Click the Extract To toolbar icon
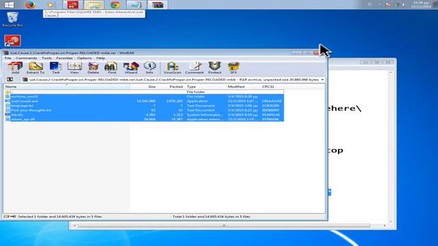 [36, 68]
